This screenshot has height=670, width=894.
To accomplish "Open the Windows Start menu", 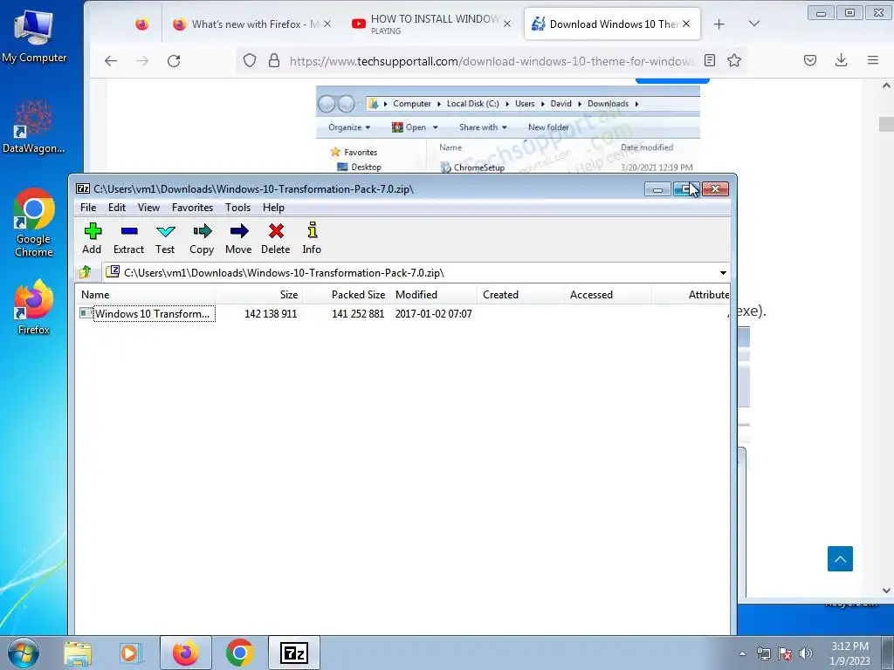I will (24, 653).
